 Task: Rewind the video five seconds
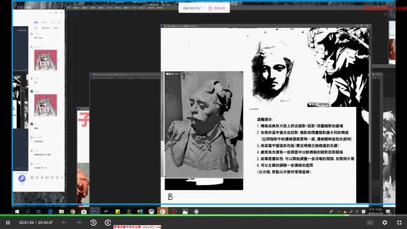tap(93, 223)
